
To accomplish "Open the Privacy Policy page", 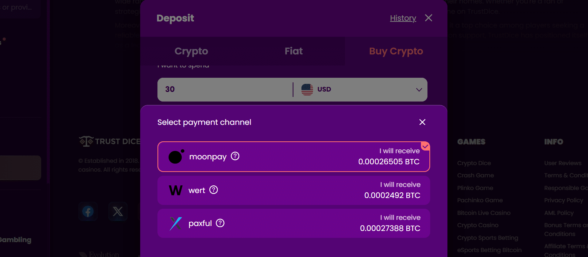I will point(563,200).
